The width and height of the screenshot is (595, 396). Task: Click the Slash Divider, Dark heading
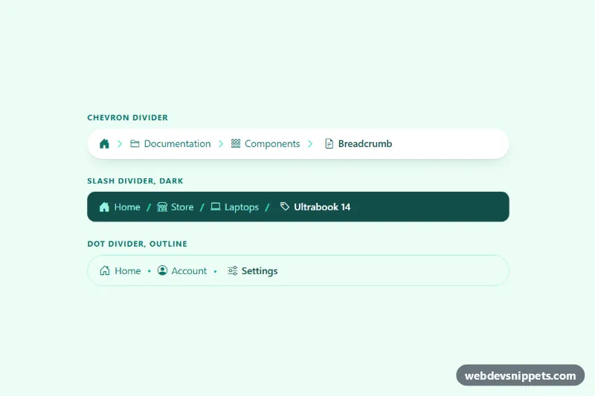(135, 181)
